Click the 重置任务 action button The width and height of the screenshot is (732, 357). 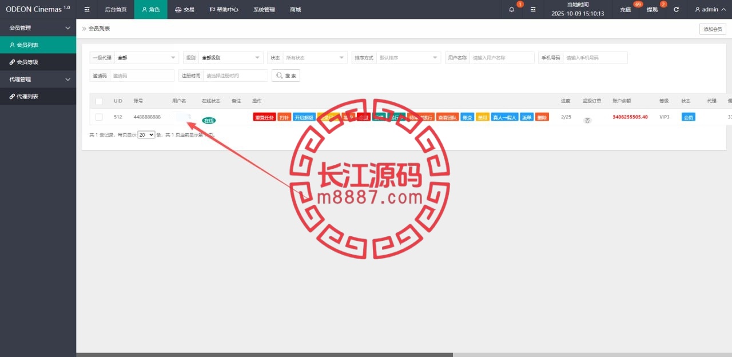(x=264, y=117)
